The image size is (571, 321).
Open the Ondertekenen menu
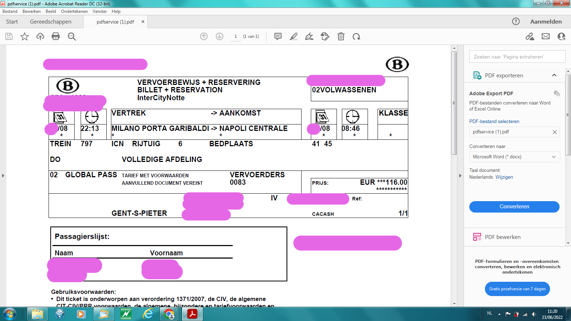point(74,11)
